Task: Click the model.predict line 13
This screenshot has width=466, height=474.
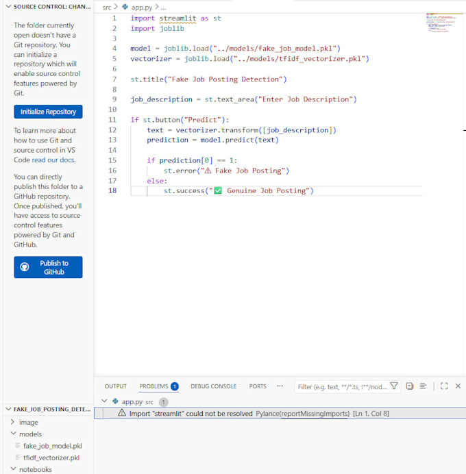Action: [212, 140]
